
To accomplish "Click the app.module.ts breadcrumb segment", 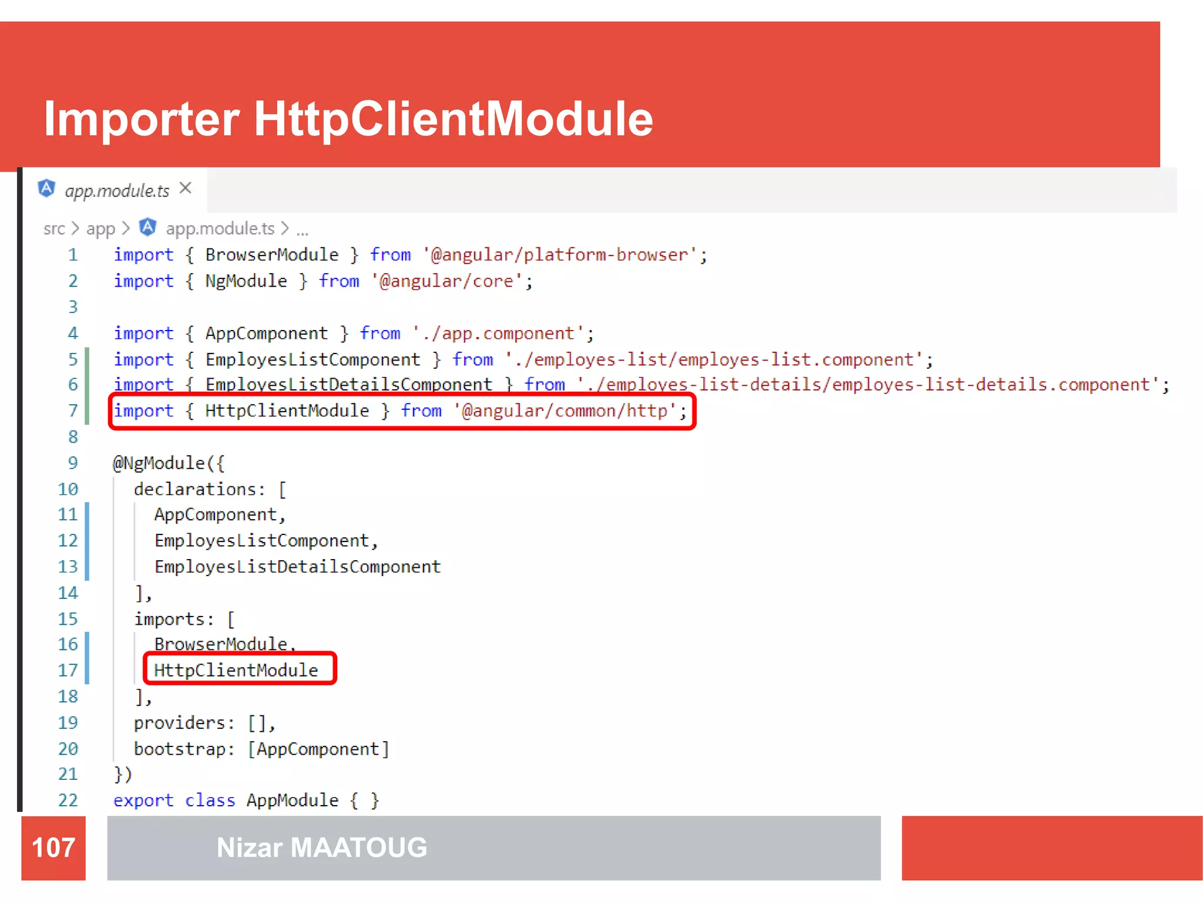I will click(220, 228).
